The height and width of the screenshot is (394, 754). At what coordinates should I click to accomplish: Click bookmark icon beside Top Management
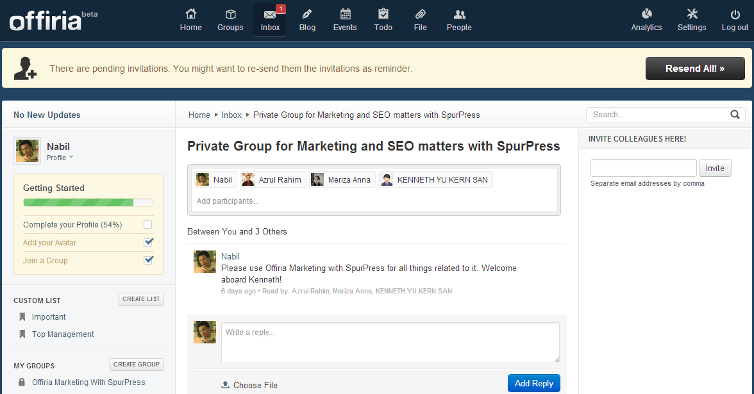click(x=22, y=334)
